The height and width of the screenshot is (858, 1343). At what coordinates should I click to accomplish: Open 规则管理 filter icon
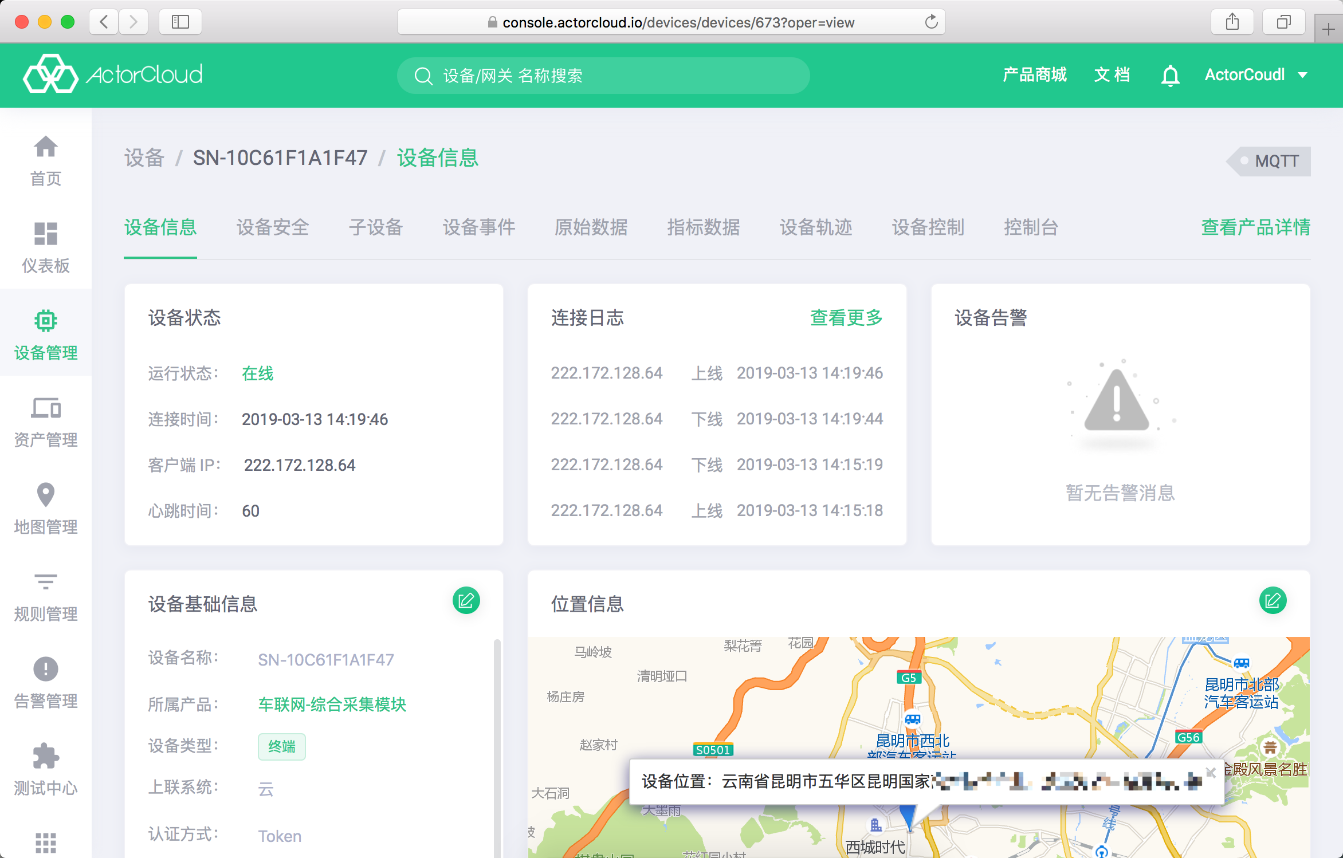pyautogui.click(x=45, y=582)
